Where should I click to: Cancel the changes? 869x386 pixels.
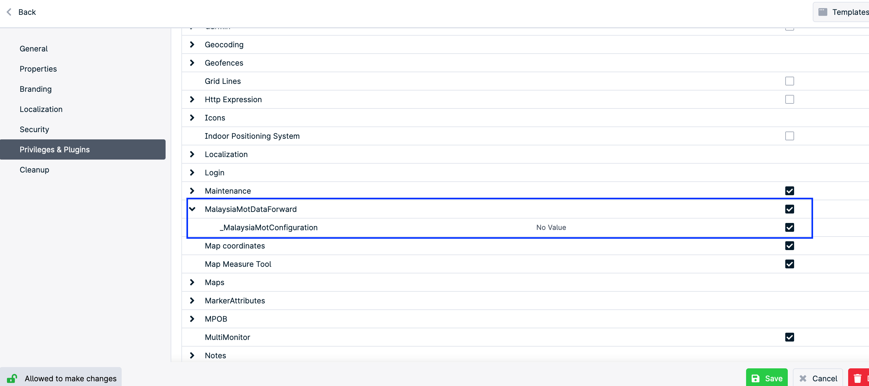[818, 378]
